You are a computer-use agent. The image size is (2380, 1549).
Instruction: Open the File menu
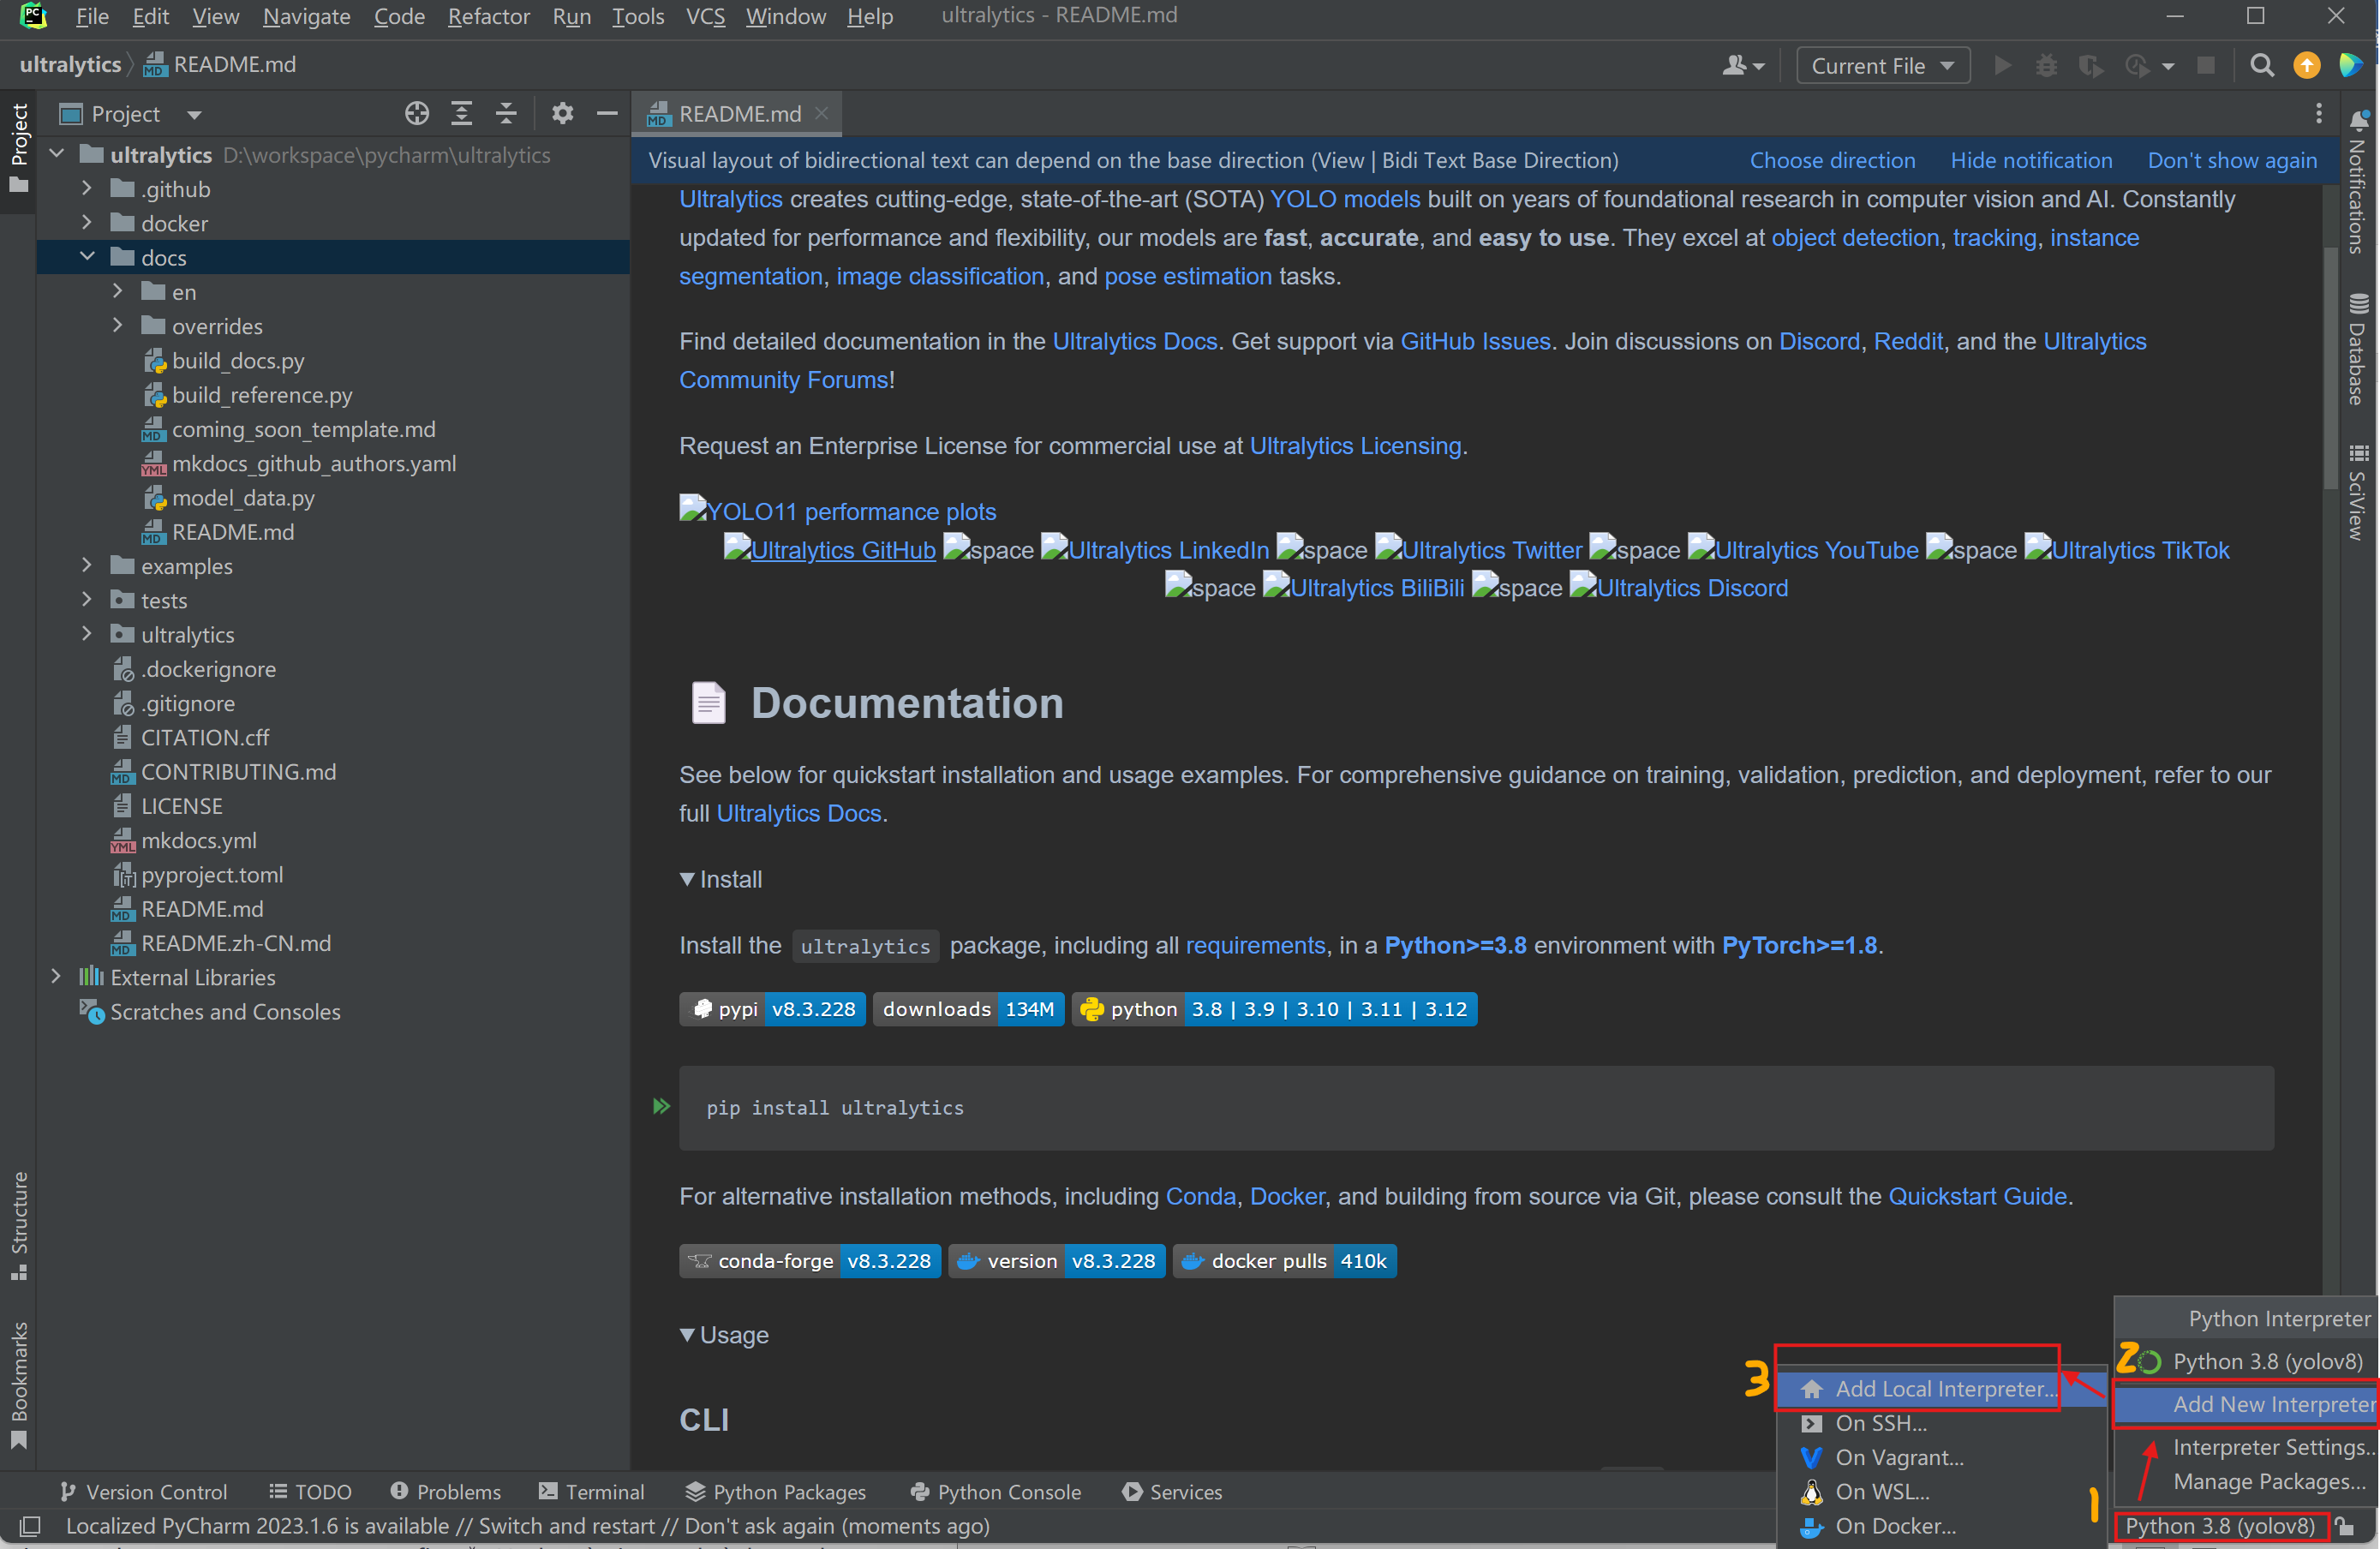(92, 16)
